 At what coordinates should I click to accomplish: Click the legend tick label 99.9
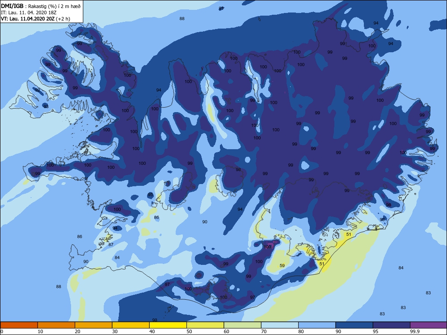[414, 331]
